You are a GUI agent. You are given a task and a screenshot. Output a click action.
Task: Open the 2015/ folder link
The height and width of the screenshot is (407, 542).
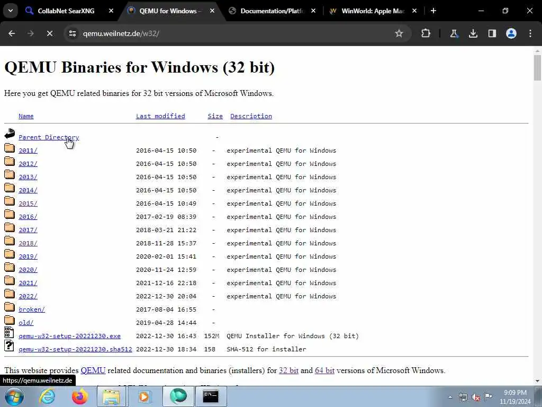pyautogui.click(x=28, y=203)
